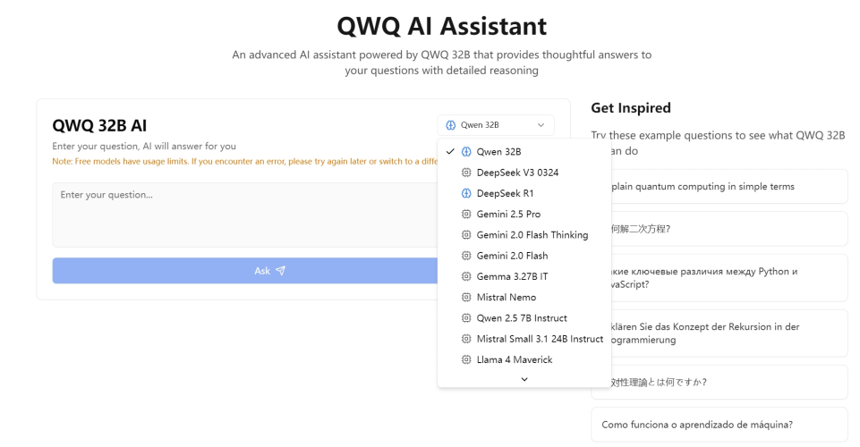Focus the Enter your question text box

242,215
